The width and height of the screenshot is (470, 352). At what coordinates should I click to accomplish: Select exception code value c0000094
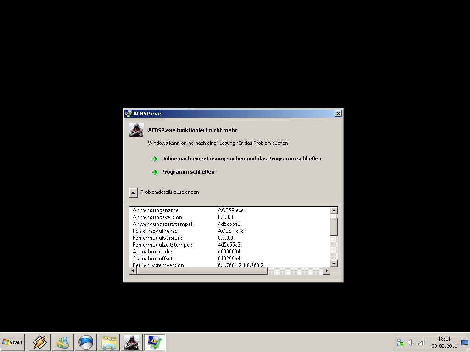[x=229, y=252]
